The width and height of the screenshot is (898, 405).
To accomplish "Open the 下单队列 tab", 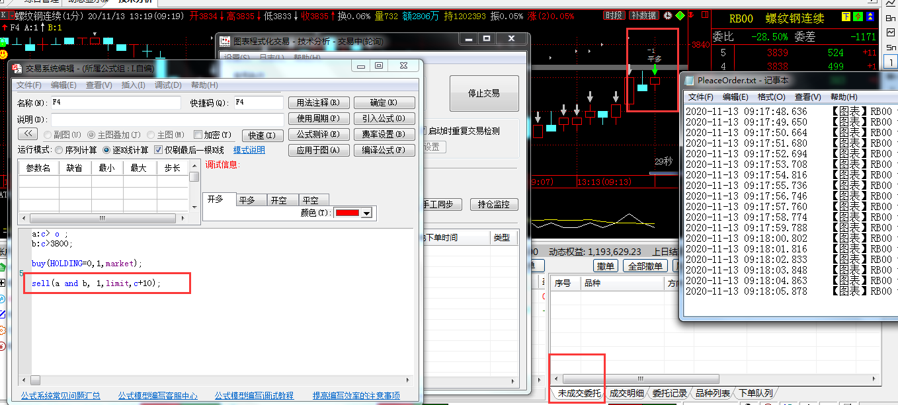I will point(756,393).
